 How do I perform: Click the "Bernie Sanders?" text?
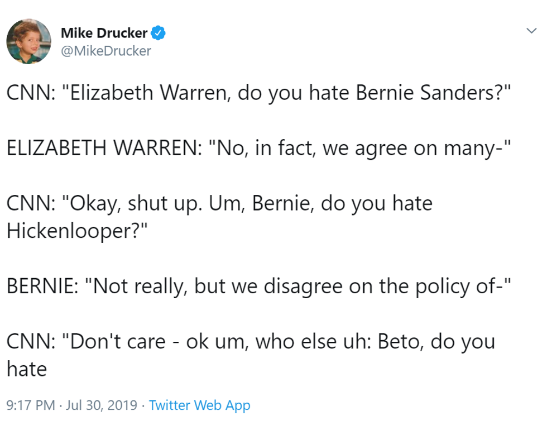coord(435,93)
